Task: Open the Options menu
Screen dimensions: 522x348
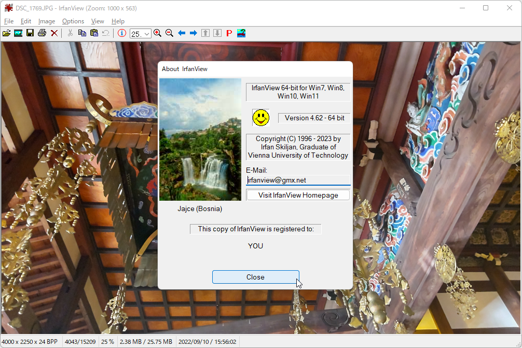Action: coord(73,21)
